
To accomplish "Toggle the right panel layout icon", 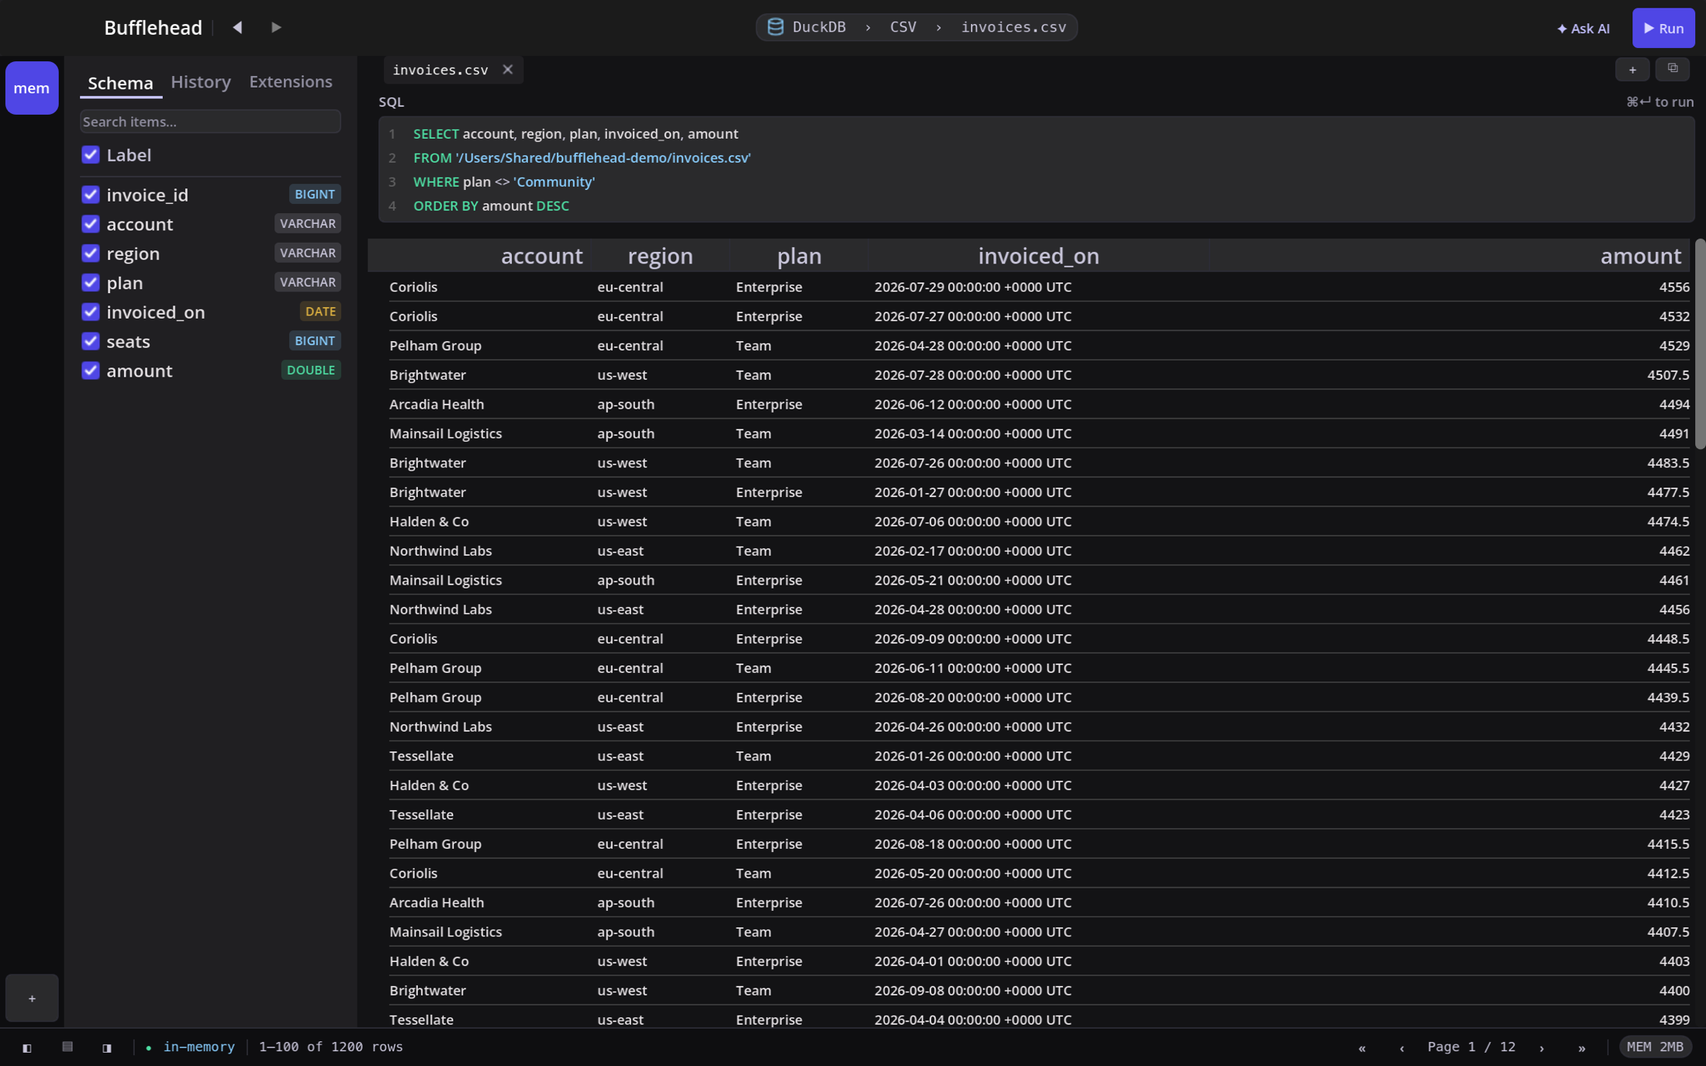I will click(x=107, y=1047).
